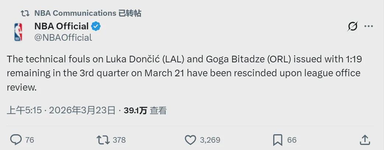Like the tweet with the heart icon
384x150 pixels.
tap(190, 140)
